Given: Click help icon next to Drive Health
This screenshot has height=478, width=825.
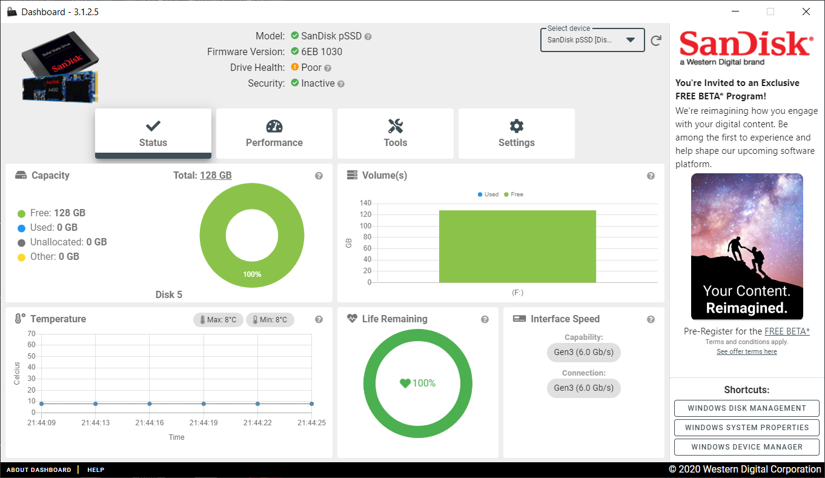Looking at the screenshot, I should (x=328, y=68).
